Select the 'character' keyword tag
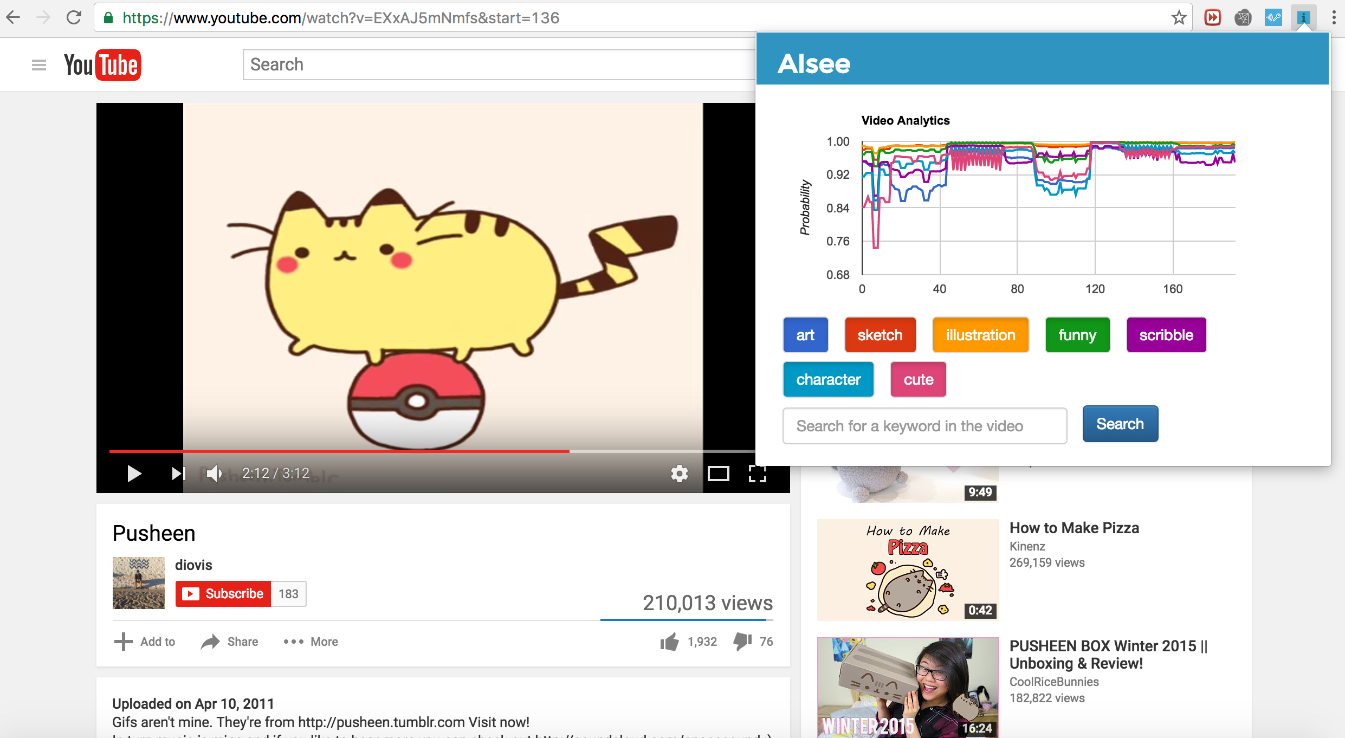Viewport: 1345px width, 738px height. point(828,379)
